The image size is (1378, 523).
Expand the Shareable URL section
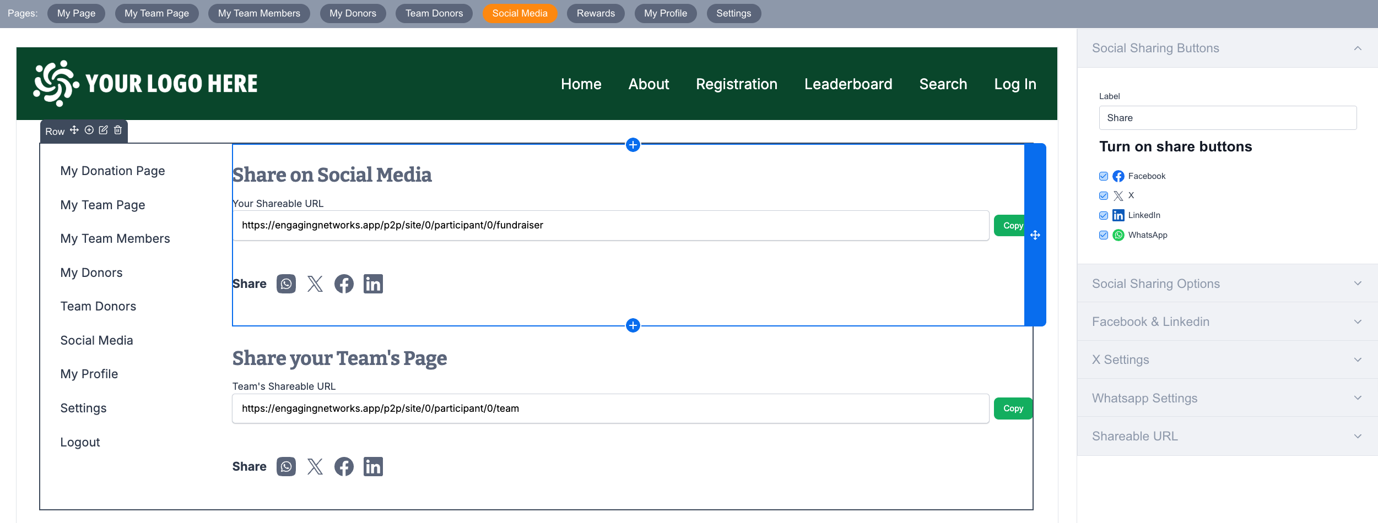click(x=1228, y=436)
